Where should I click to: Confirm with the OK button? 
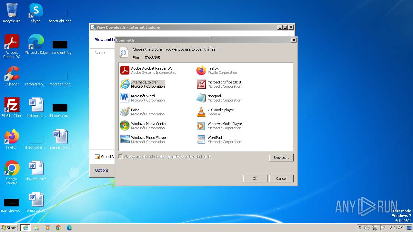(x=255, y=179)
